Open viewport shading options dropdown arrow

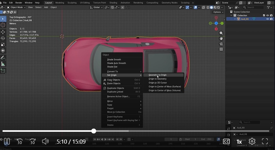click(222, 8)
